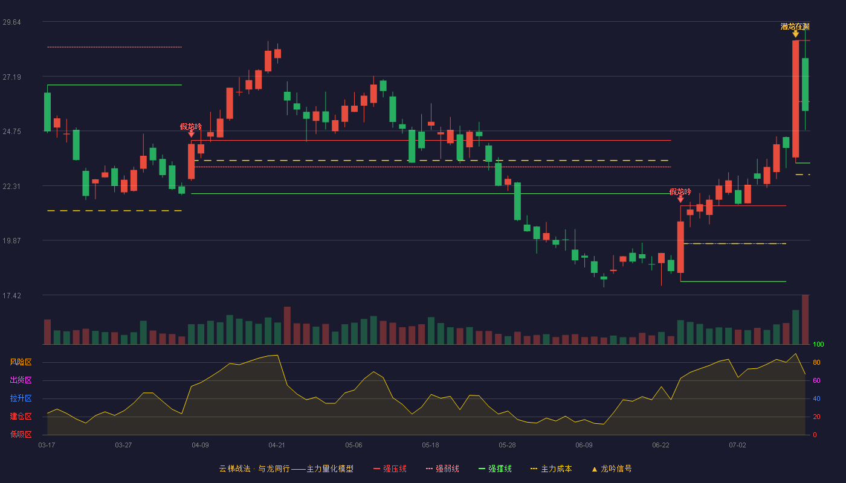Viewport: 846px width, 483px height.
Task: Click the 拉升区 zone label
Action: pyautogui.click(x=21, y=398)
